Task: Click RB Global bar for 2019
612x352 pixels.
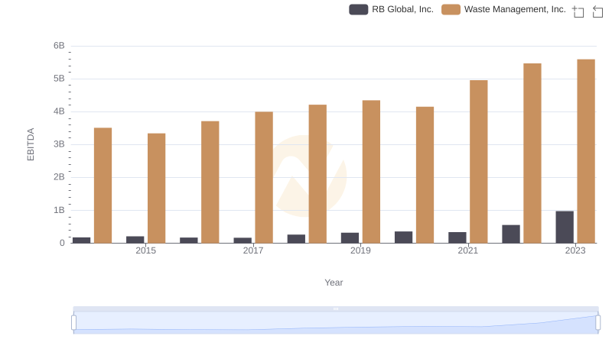Action: pos(350,238)
